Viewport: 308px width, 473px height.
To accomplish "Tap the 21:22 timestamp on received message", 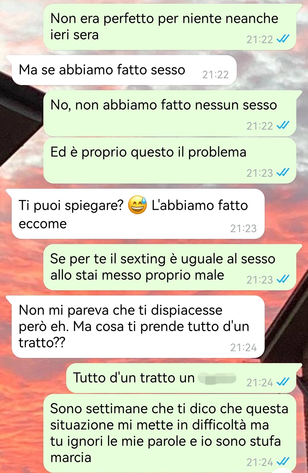I will 215,75.
